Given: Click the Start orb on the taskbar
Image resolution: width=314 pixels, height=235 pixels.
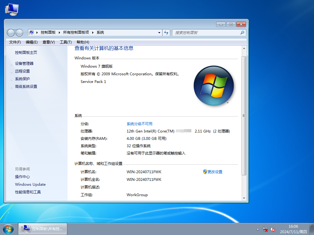Looking at the screenshot, I should (8, 229).
